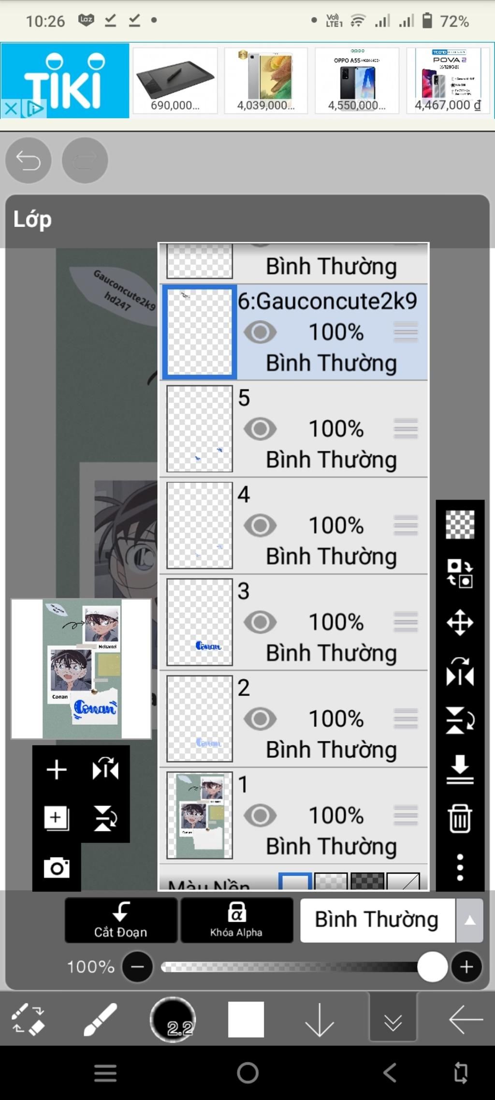This screenshot has width=495, height=1100.
Task: Tap the canvas preview thumbnail
Action: [x=81, y=669]
